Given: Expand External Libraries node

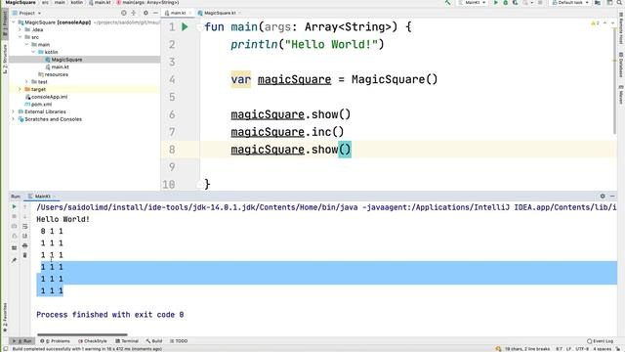Looking at the screenshot, I should pos(14,111).
